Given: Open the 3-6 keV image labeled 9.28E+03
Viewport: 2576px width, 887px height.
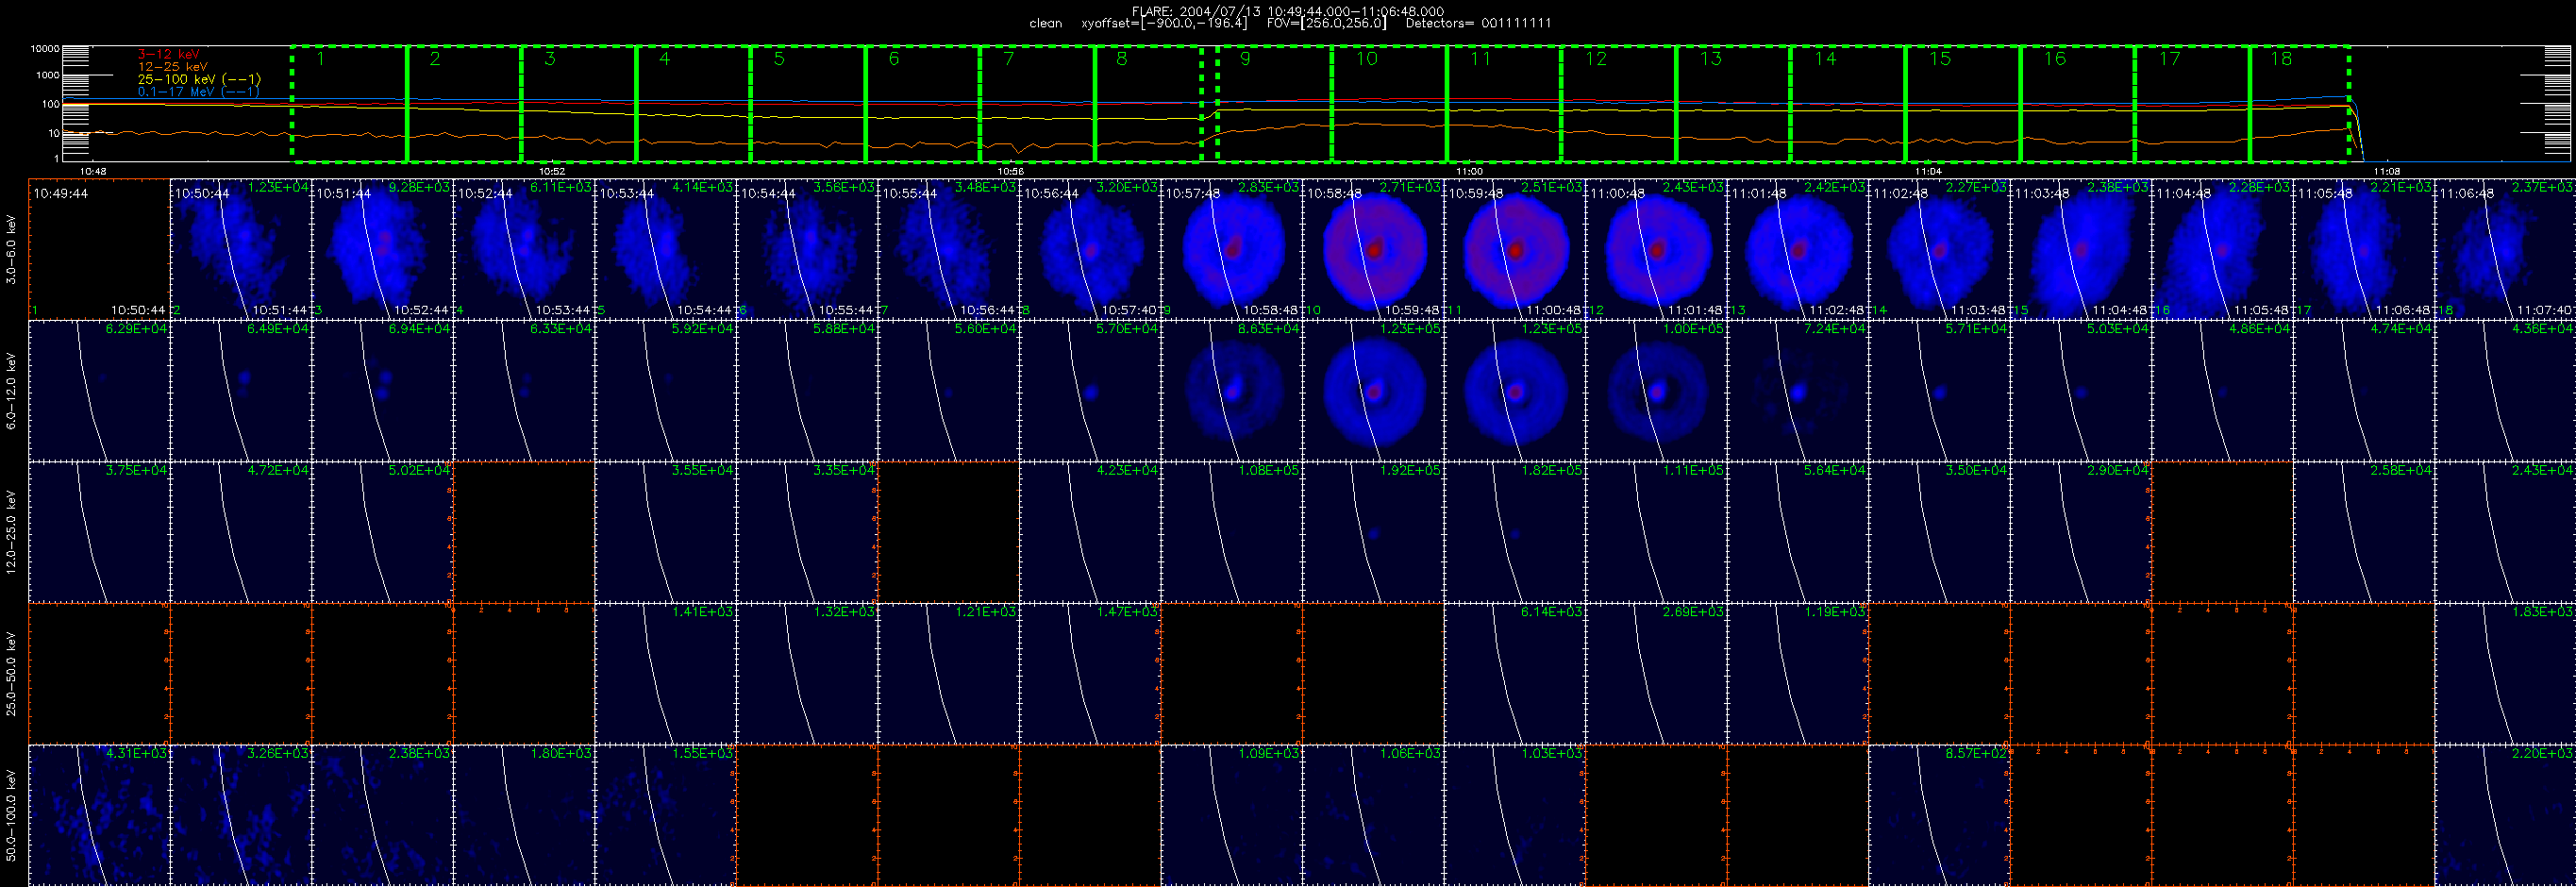Looking at the screenshot, I should tap(382, 249).
